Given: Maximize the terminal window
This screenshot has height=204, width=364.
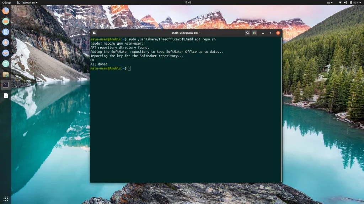Looking at the screenshot, I should pos(271,33).
